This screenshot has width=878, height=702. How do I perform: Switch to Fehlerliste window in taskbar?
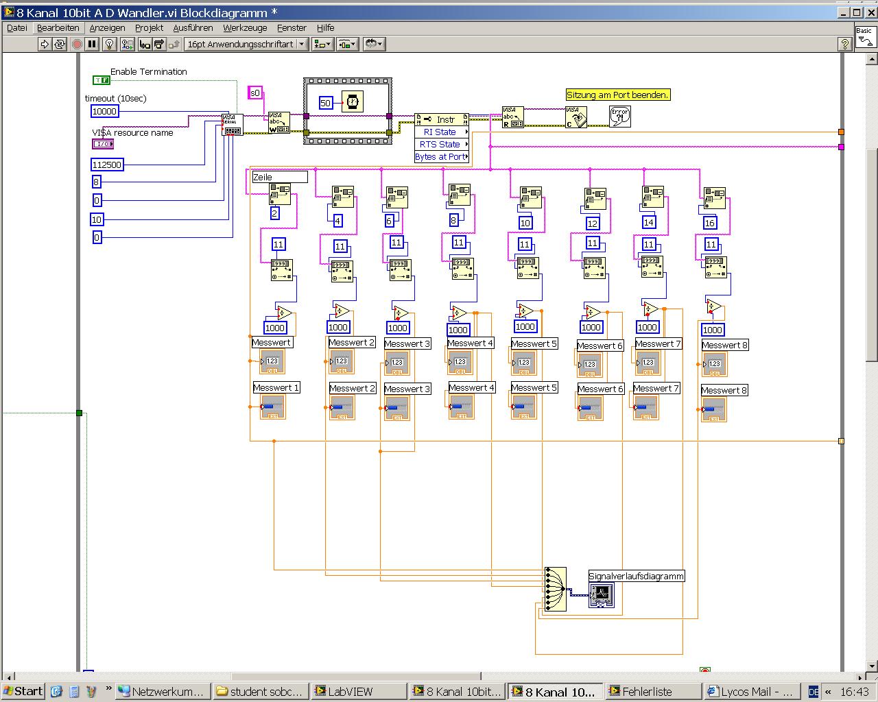point(652,691)
